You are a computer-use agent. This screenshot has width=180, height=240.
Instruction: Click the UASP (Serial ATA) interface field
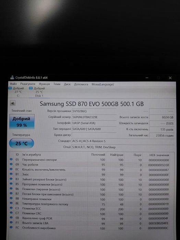(94, 123)
